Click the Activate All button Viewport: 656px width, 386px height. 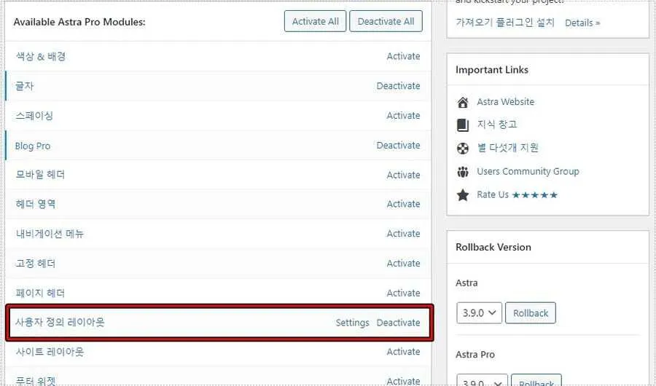point(315,21)
